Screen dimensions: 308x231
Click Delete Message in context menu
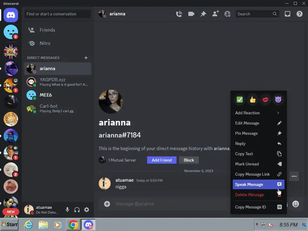click(x=258, y=195)
